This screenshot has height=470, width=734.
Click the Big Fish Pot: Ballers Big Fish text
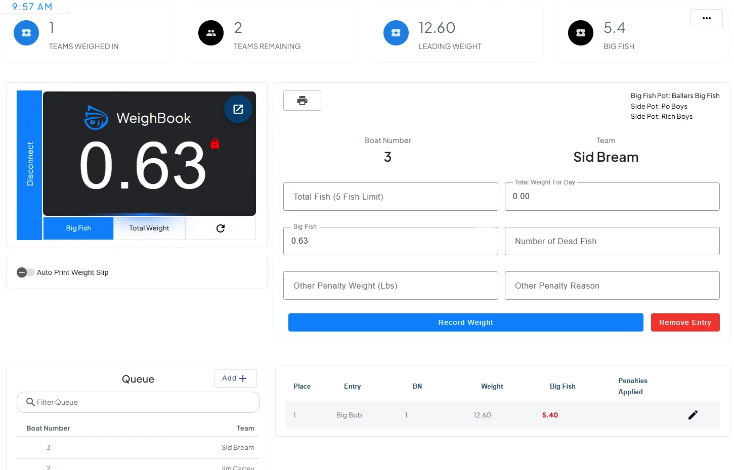point(675,96)
